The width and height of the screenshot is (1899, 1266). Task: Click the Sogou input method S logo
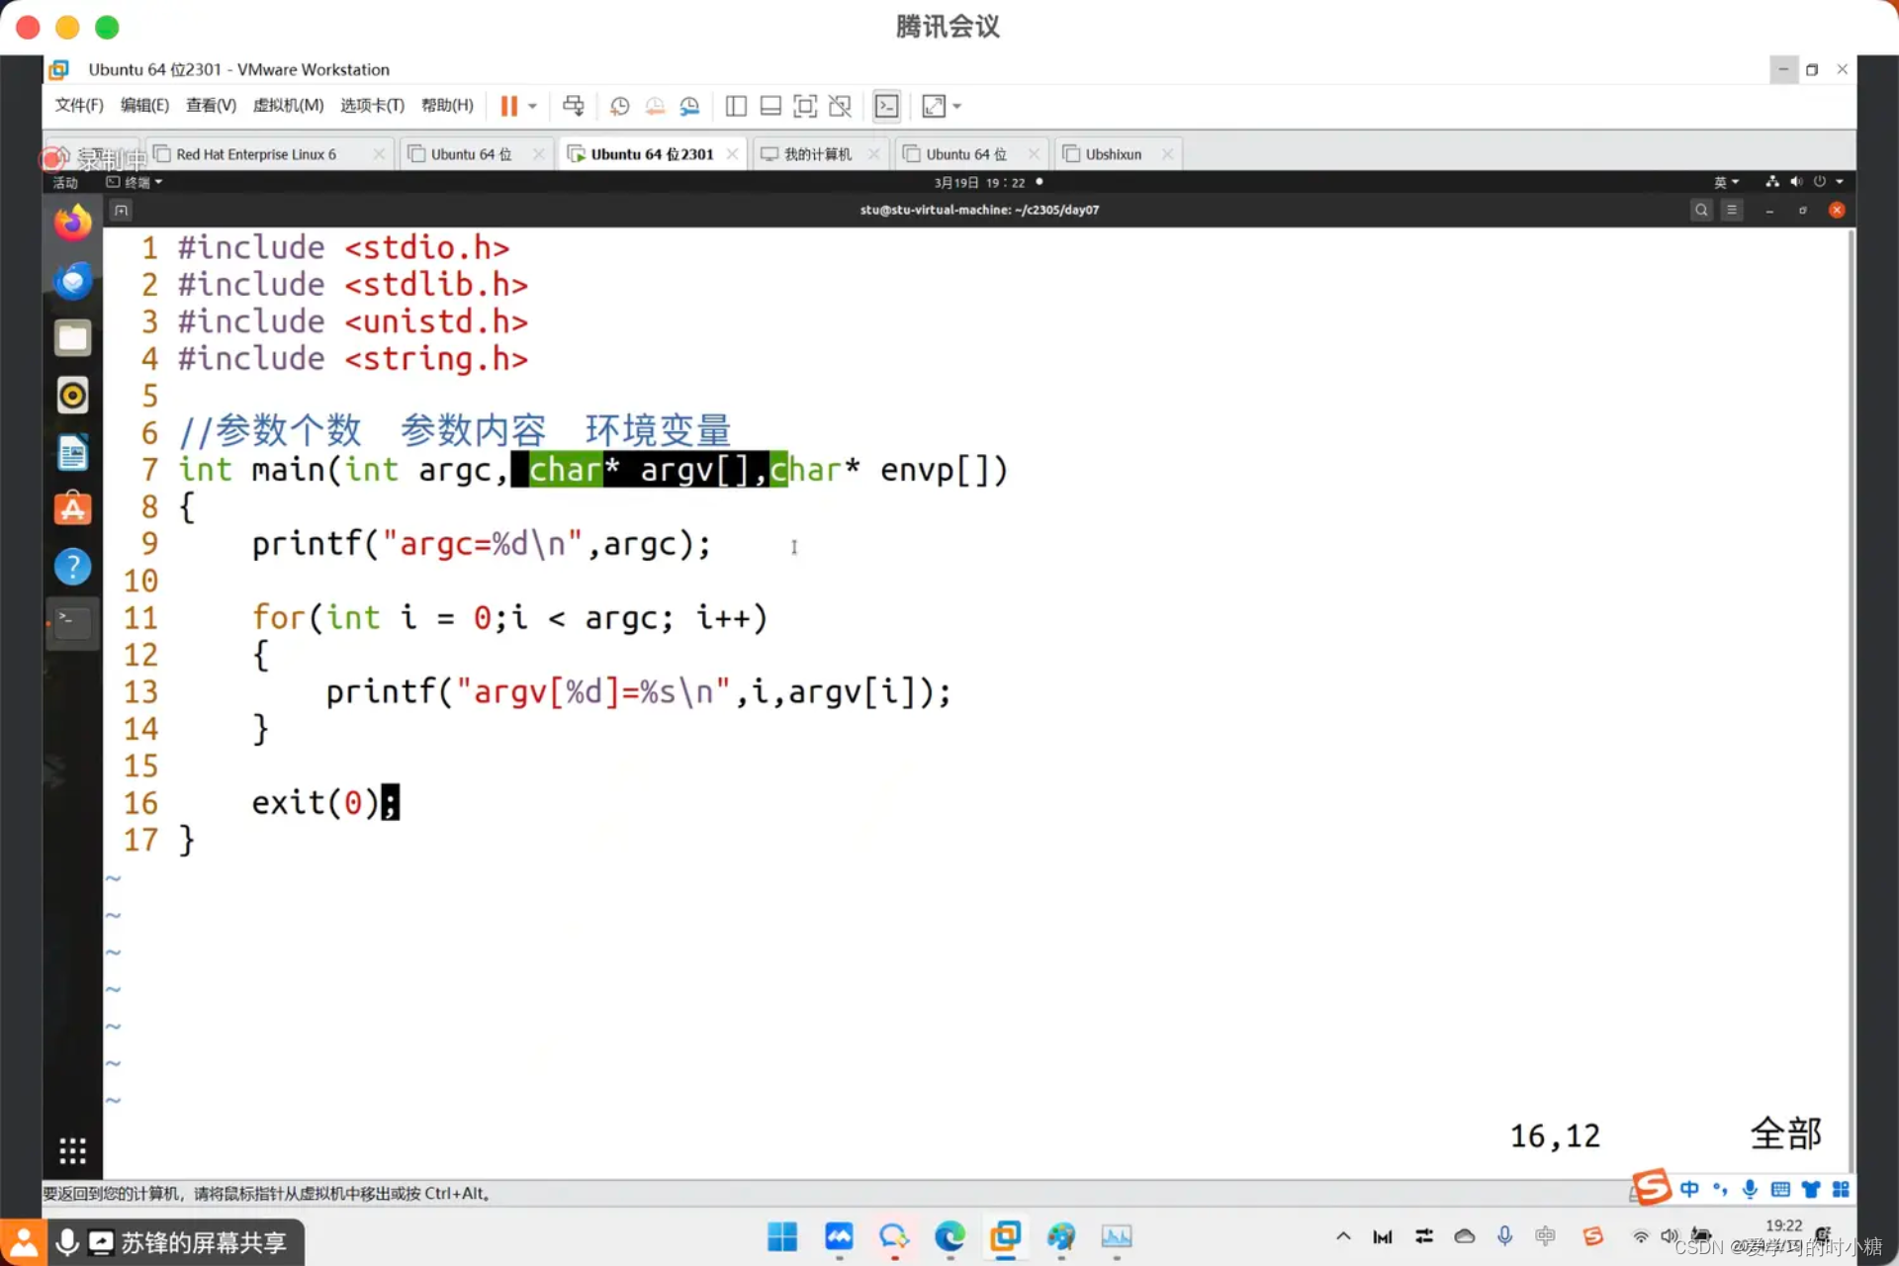click(1650, 1187)
